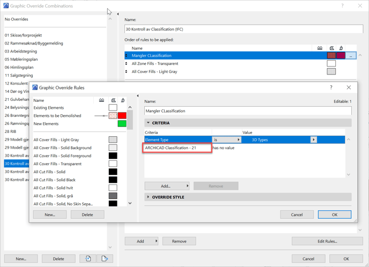Click fill column icon in Rules list header
The image size is (369, 267).
(x=113, y=100)
